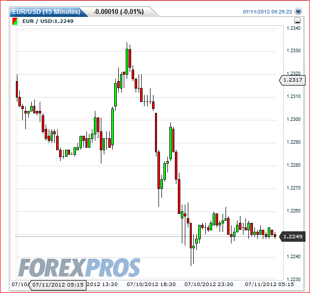Collapse chart panel with minimize icon

coord(298,20)
